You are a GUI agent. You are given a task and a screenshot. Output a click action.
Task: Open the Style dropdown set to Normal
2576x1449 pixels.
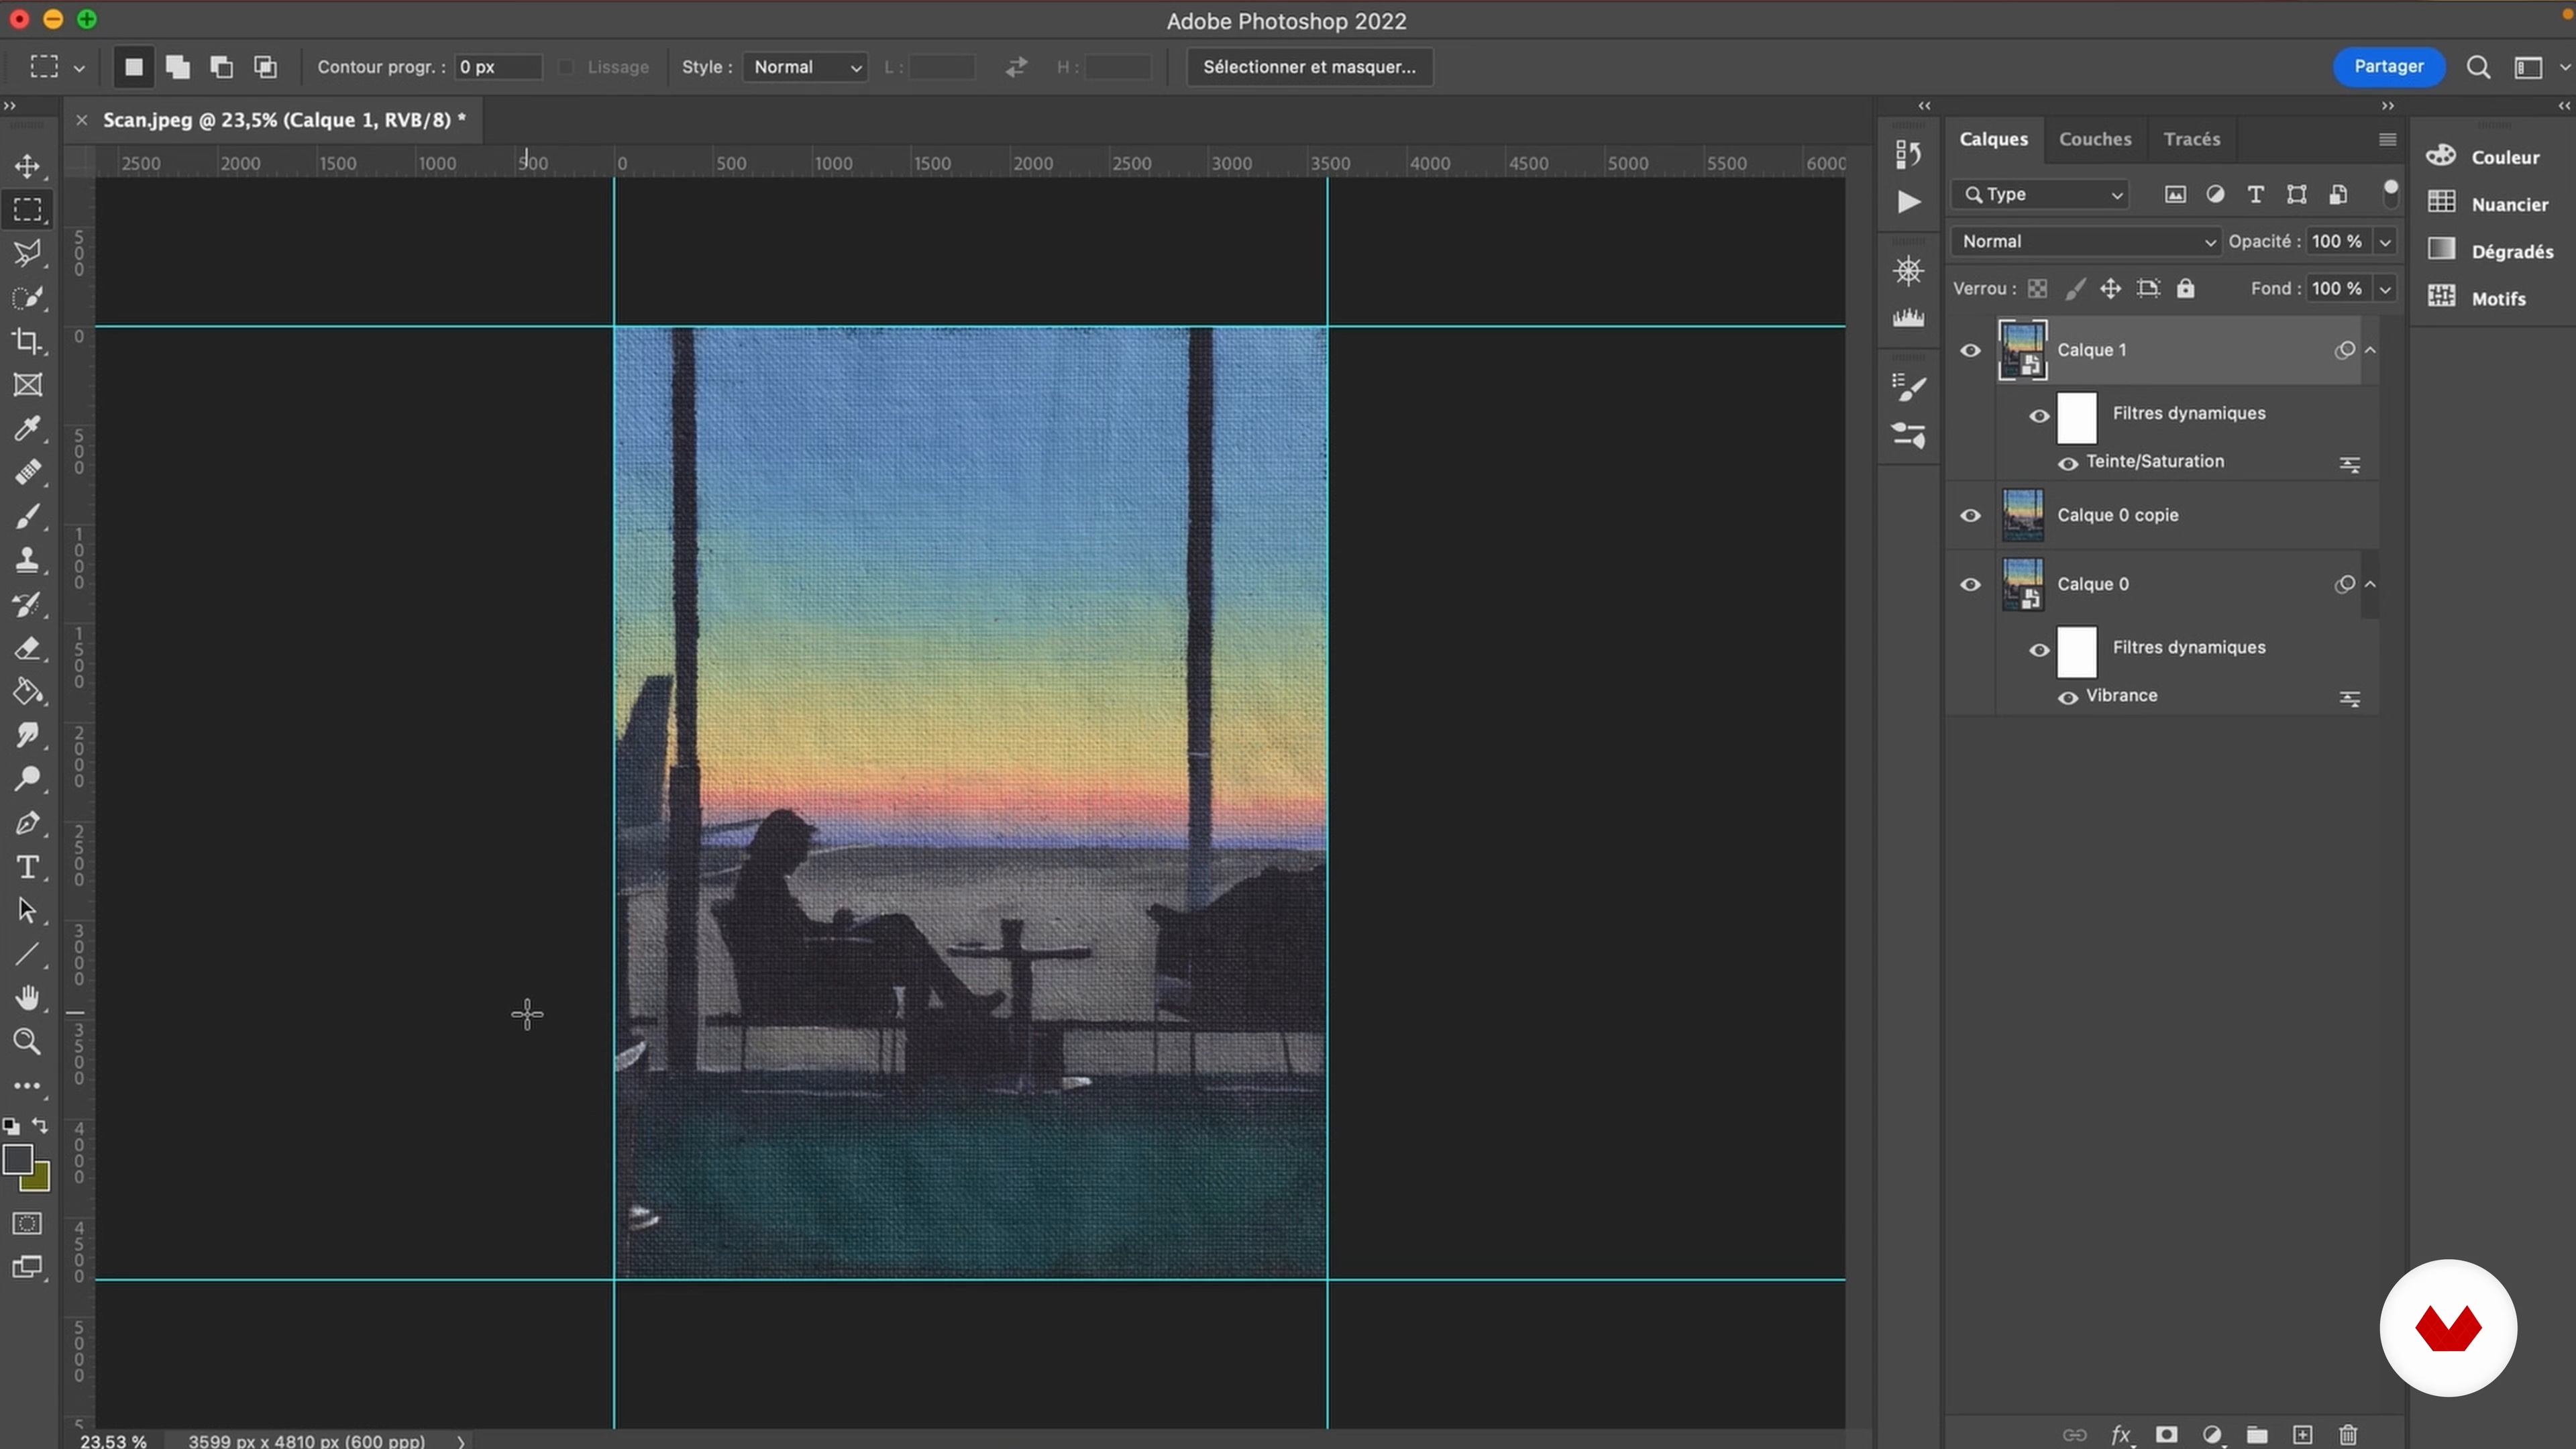[x=805, y=67]
